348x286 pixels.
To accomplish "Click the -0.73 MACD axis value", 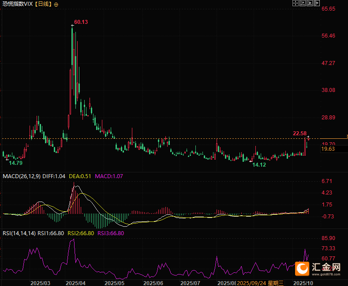I will (x=328, y=217).
